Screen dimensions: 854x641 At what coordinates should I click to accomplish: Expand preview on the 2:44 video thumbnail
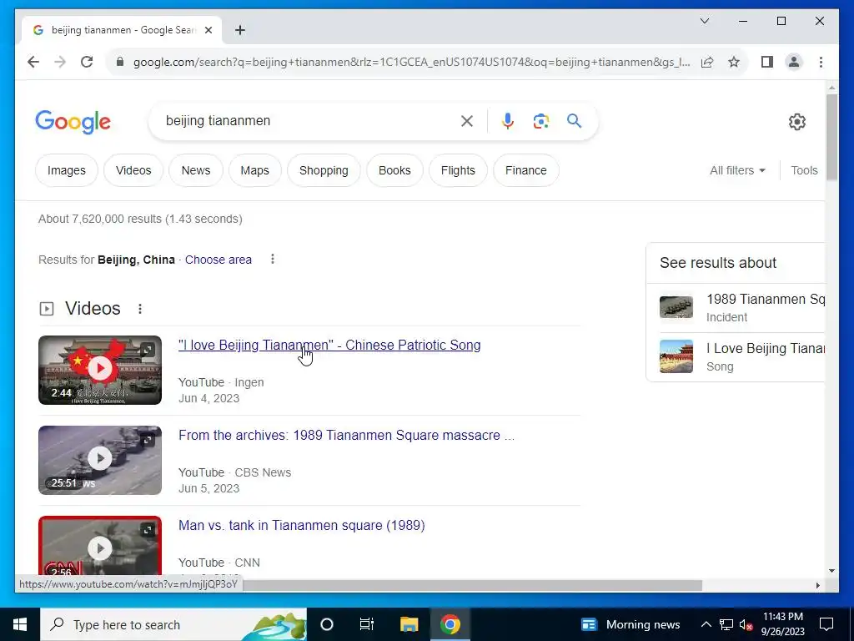click(x=148, y=350)
